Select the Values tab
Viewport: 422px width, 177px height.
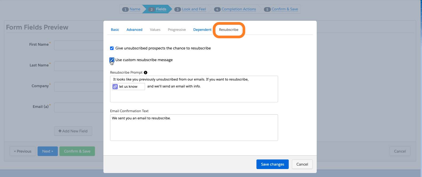tap(155, 30)
